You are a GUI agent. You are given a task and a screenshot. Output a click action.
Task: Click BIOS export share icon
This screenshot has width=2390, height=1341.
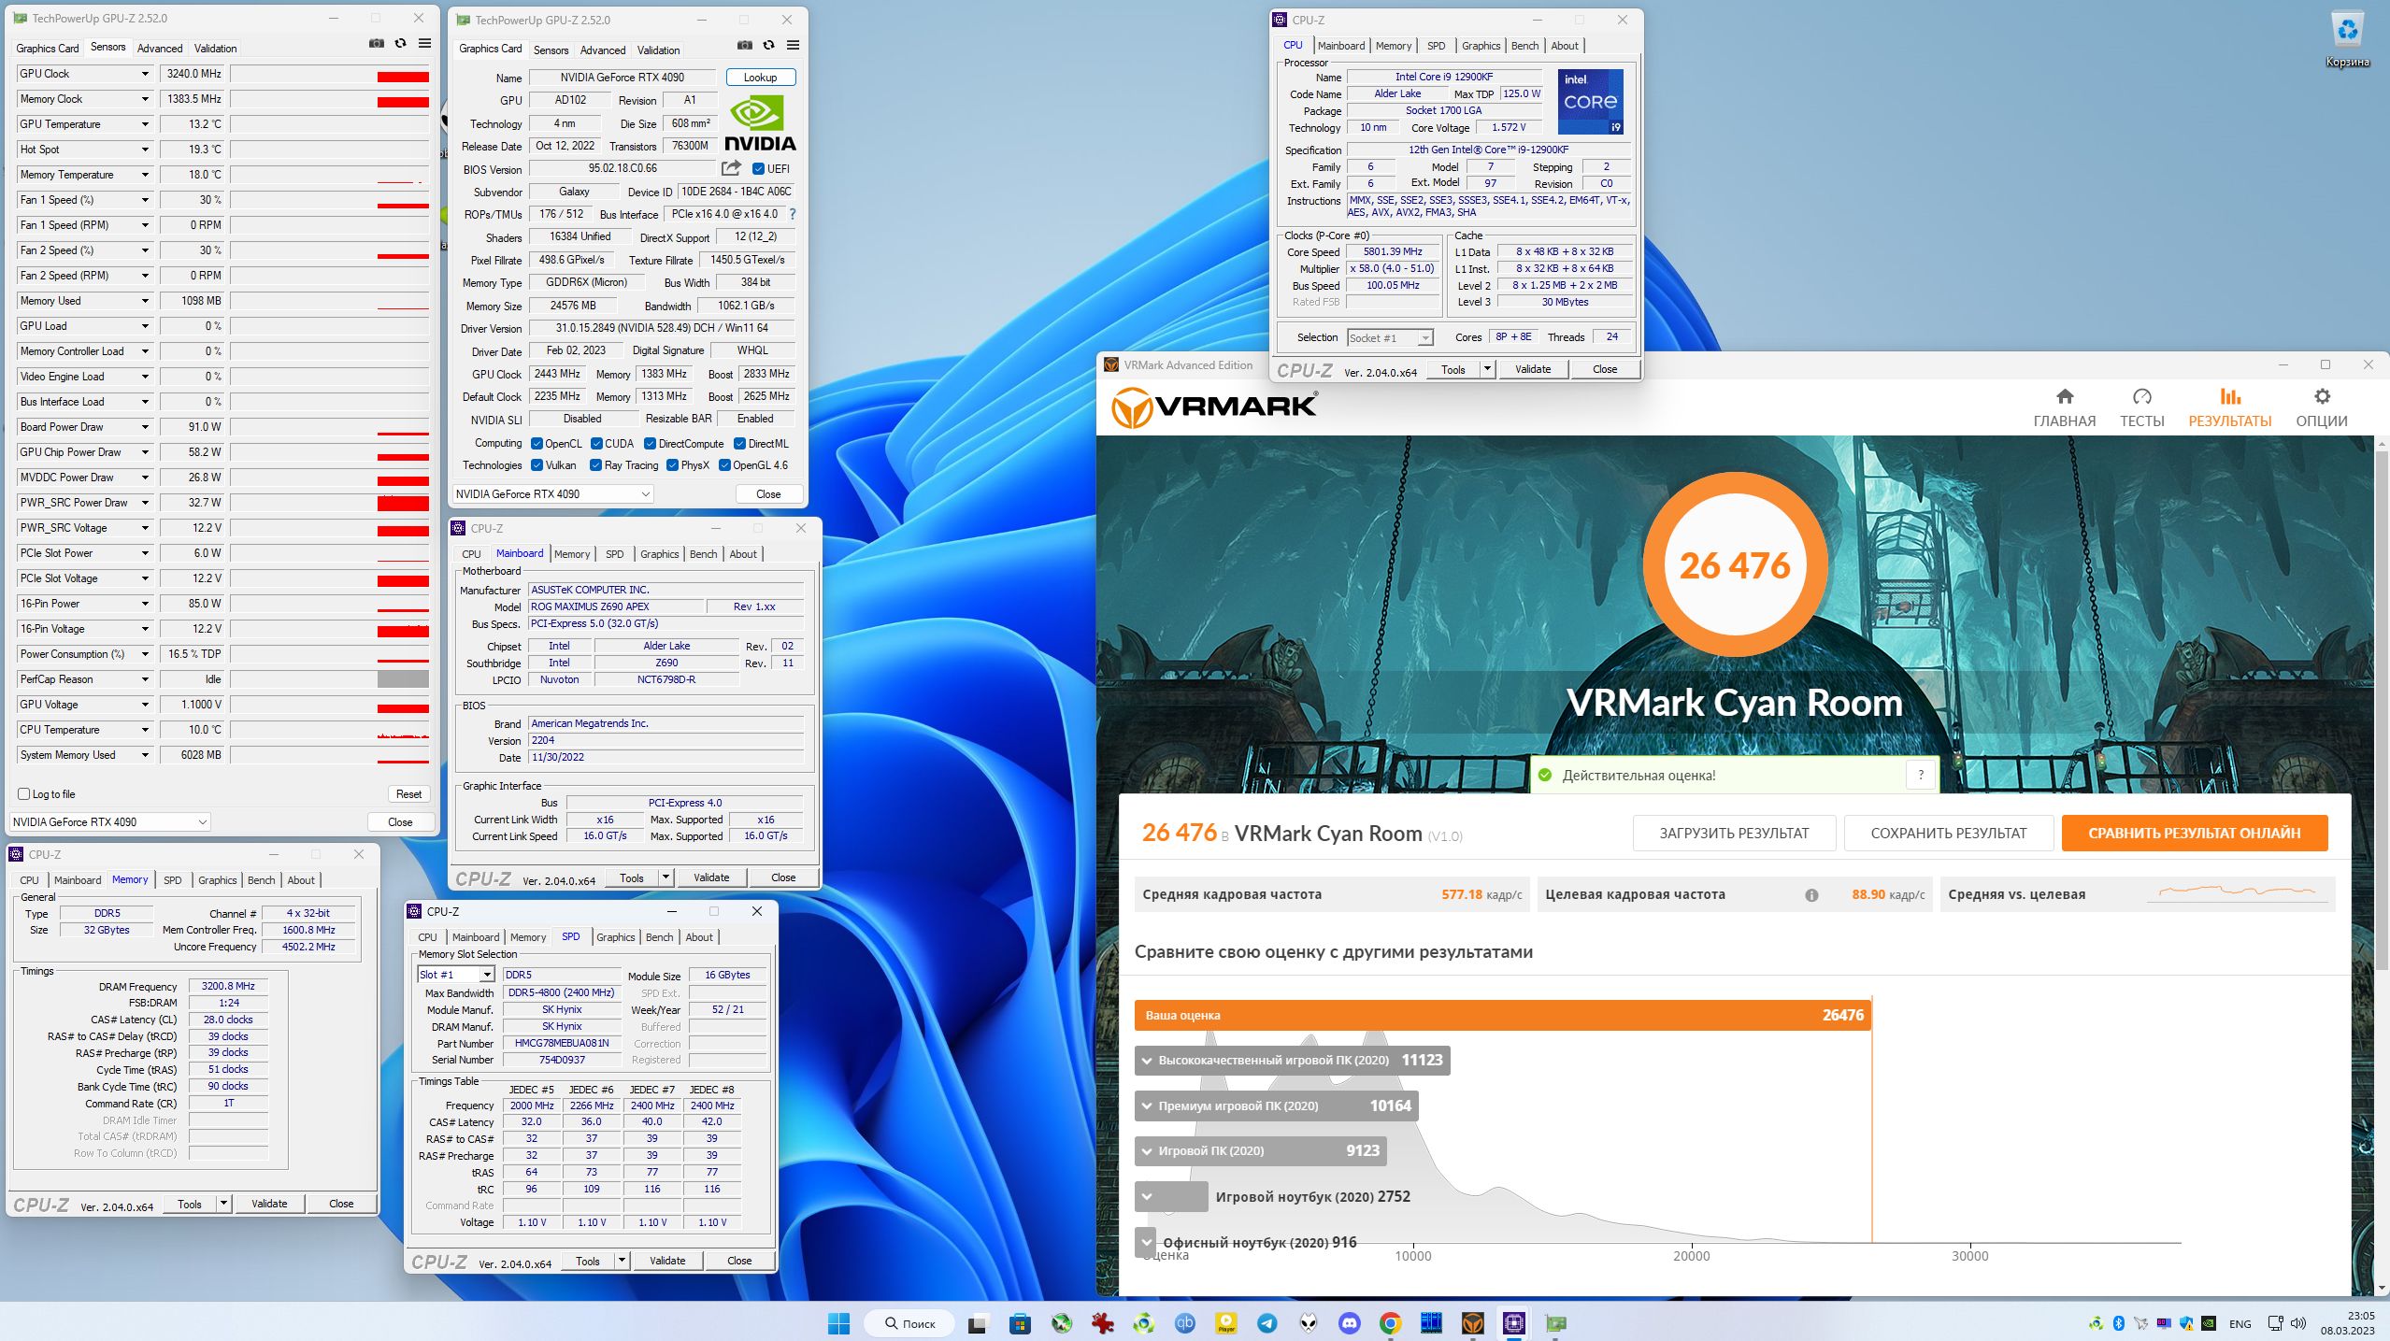tap(731, 168)
